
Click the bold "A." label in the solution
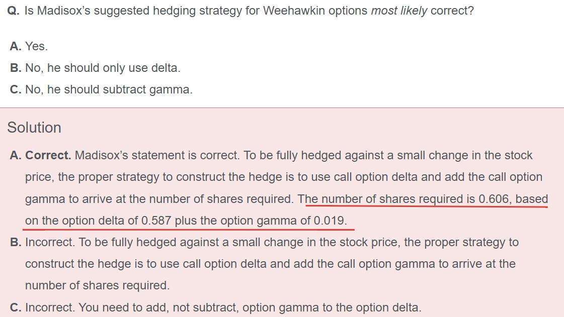[x=16, y=155]
